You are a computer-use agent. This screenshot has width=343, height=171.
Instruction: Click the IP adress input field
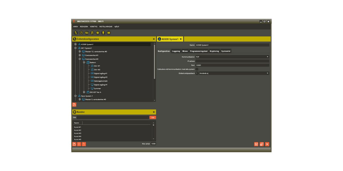(x=232, y=61)
